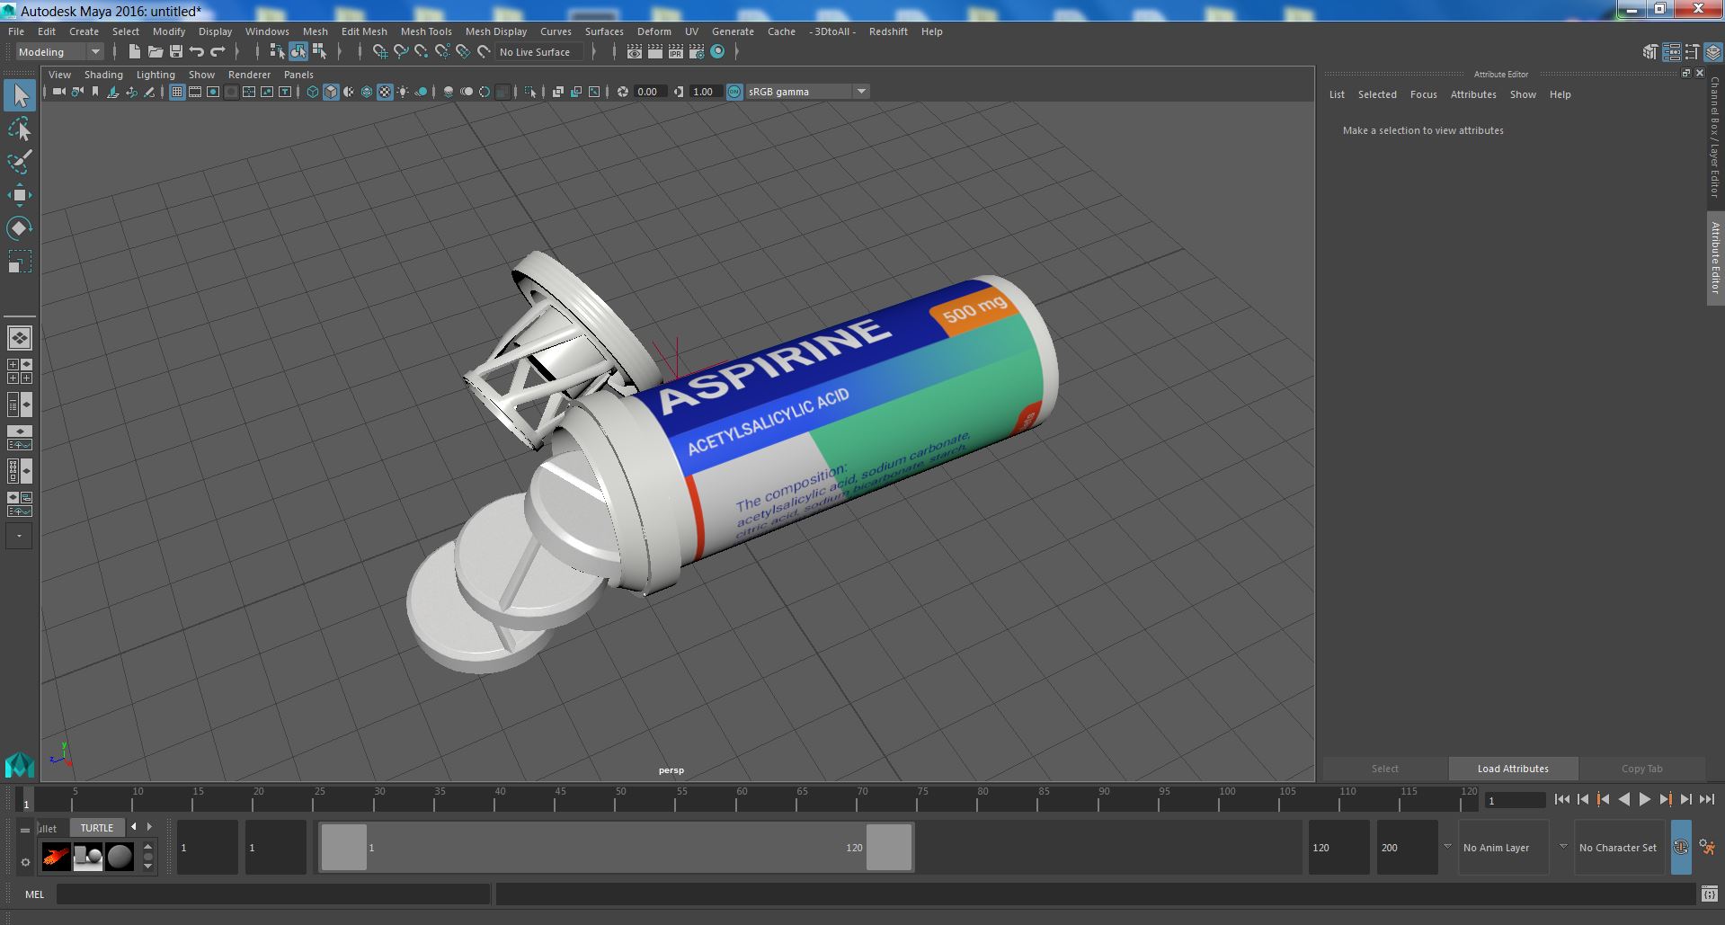This screenshot has height=925, width=1725.
Task: Choose the Paint Selection tool
Action: (20, 162)
